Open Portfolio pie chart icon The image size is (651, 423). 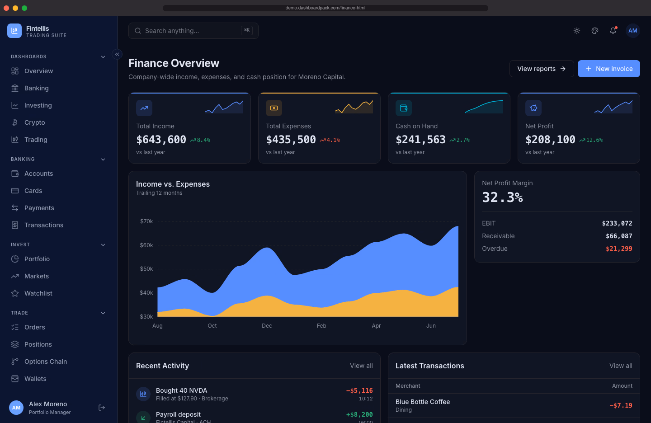(x=15, y=259)
